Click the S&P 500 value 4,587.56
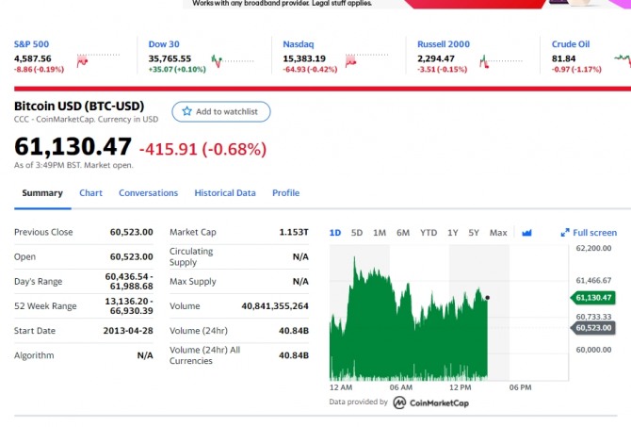Viewport: 631px width, 427px height. (x=33, y=58)
